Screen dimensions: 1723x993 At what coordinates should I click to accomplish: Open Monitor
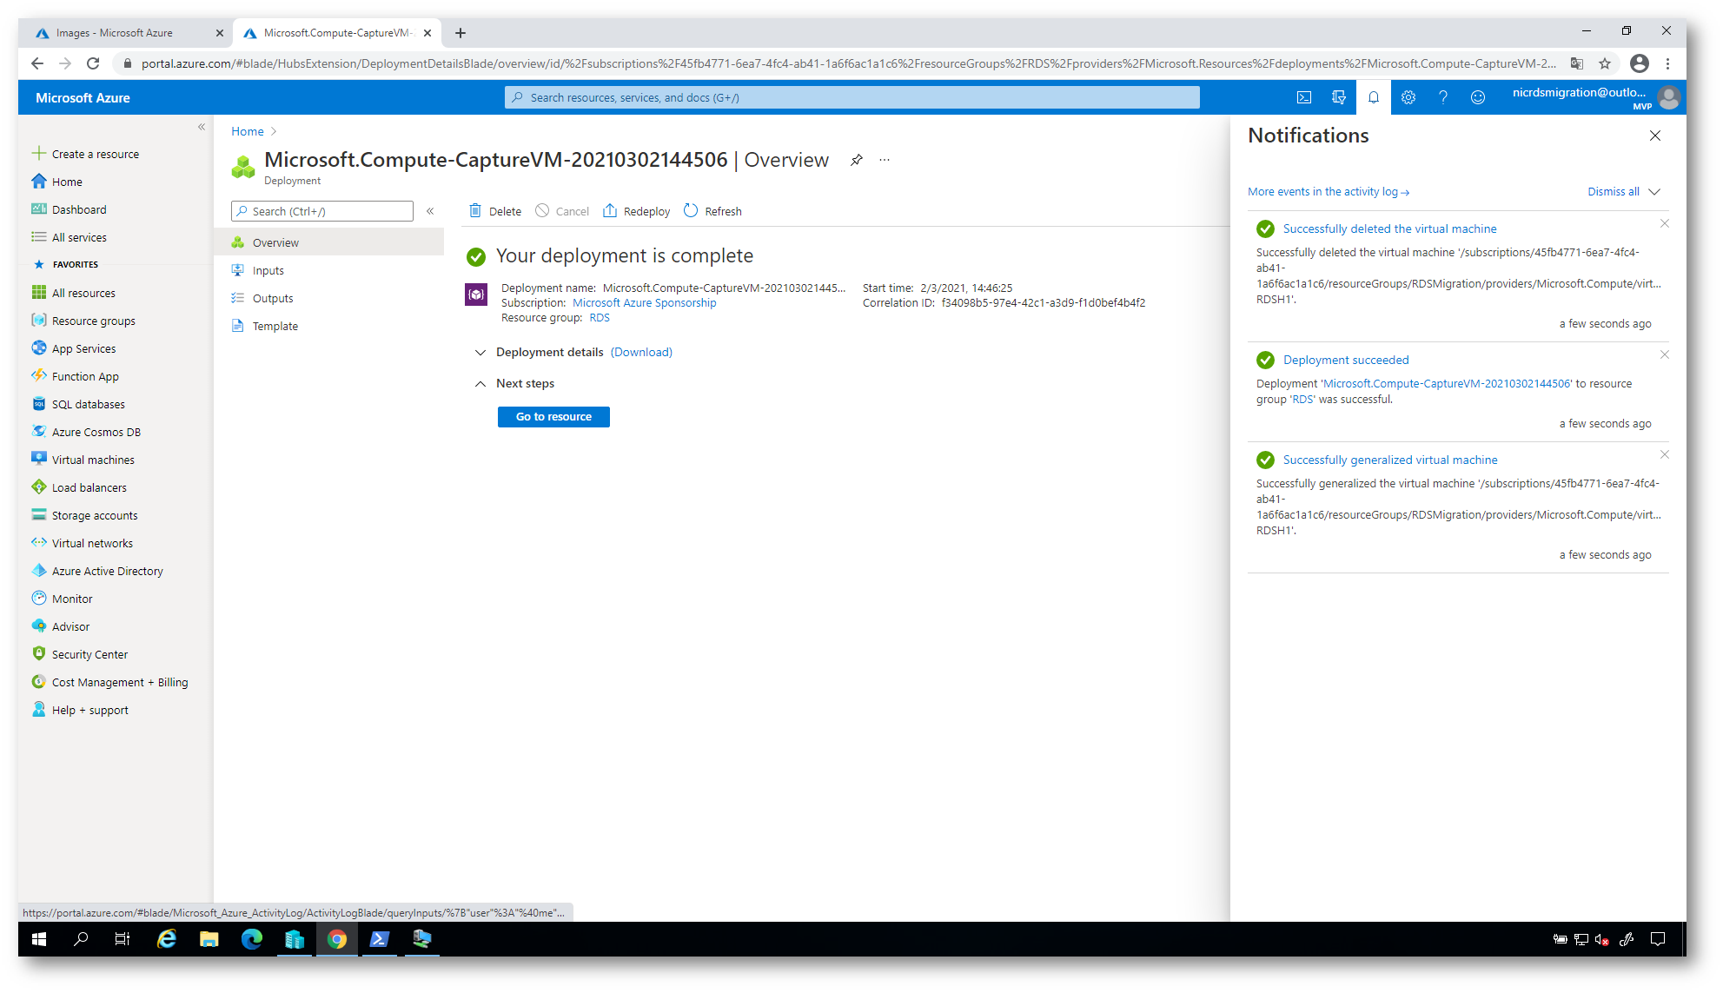(62, 599)
